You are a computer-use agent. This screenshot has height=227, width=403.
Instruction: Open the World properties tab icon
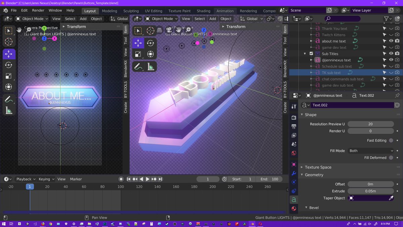point(294,153)
